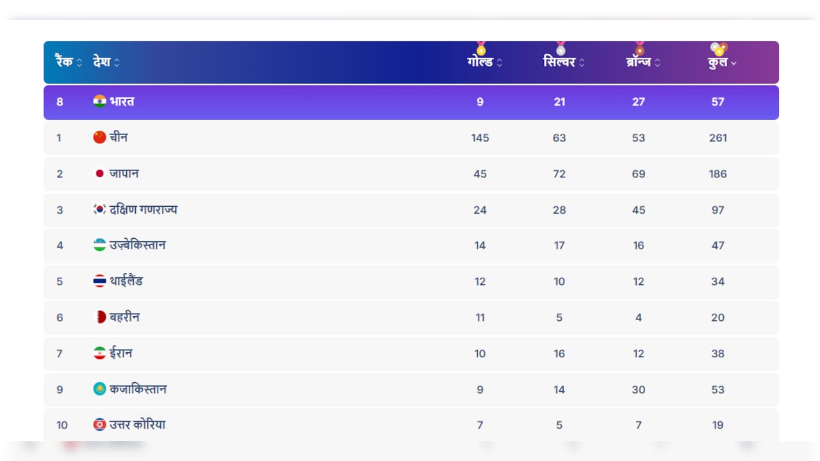
Task: Click the Thailand flag icon
Action: (x=99, y=281)
